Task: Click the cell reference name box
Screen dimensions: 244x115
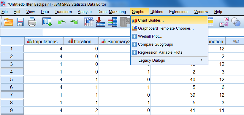Action: (x=21, y=32)
